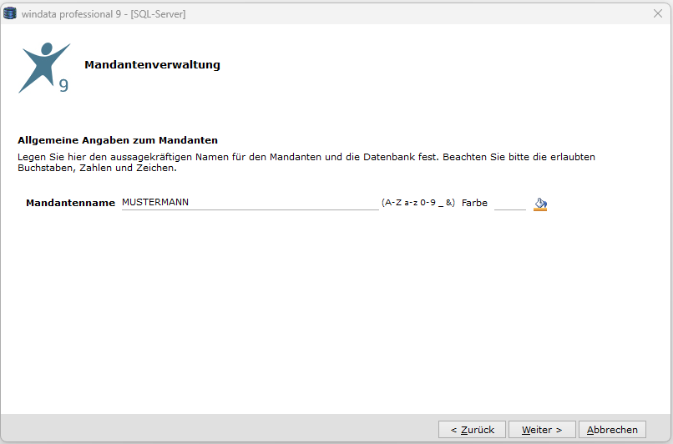Click the windata database icon in title bar

(x=9, y=13)
